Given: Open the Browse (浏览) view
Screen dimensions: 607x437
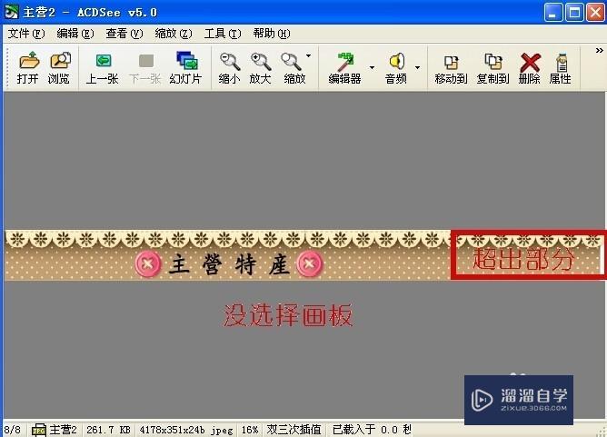Looking at the screenshot, I should click(x=59, y=68).
